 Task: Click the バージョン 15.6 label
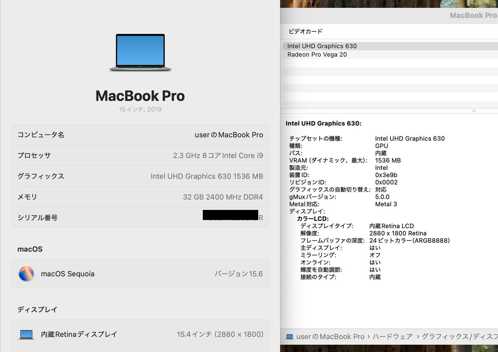239,273
